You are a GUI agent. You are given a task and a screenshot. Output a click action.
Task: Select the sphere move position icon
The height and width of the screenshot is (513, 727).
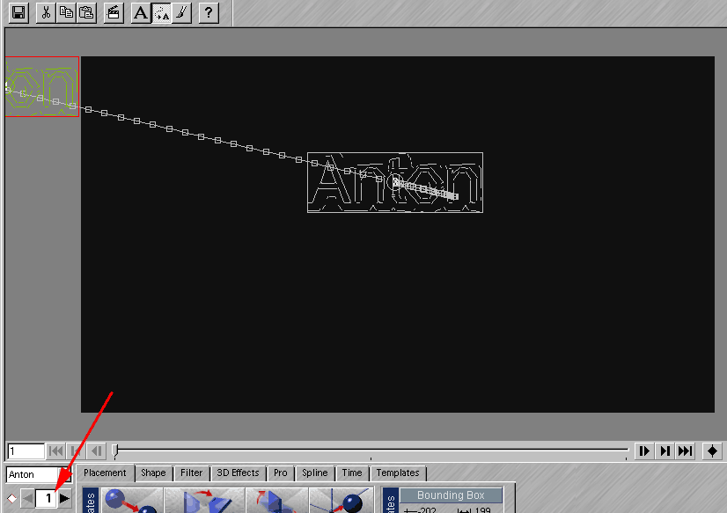[132, 500]
